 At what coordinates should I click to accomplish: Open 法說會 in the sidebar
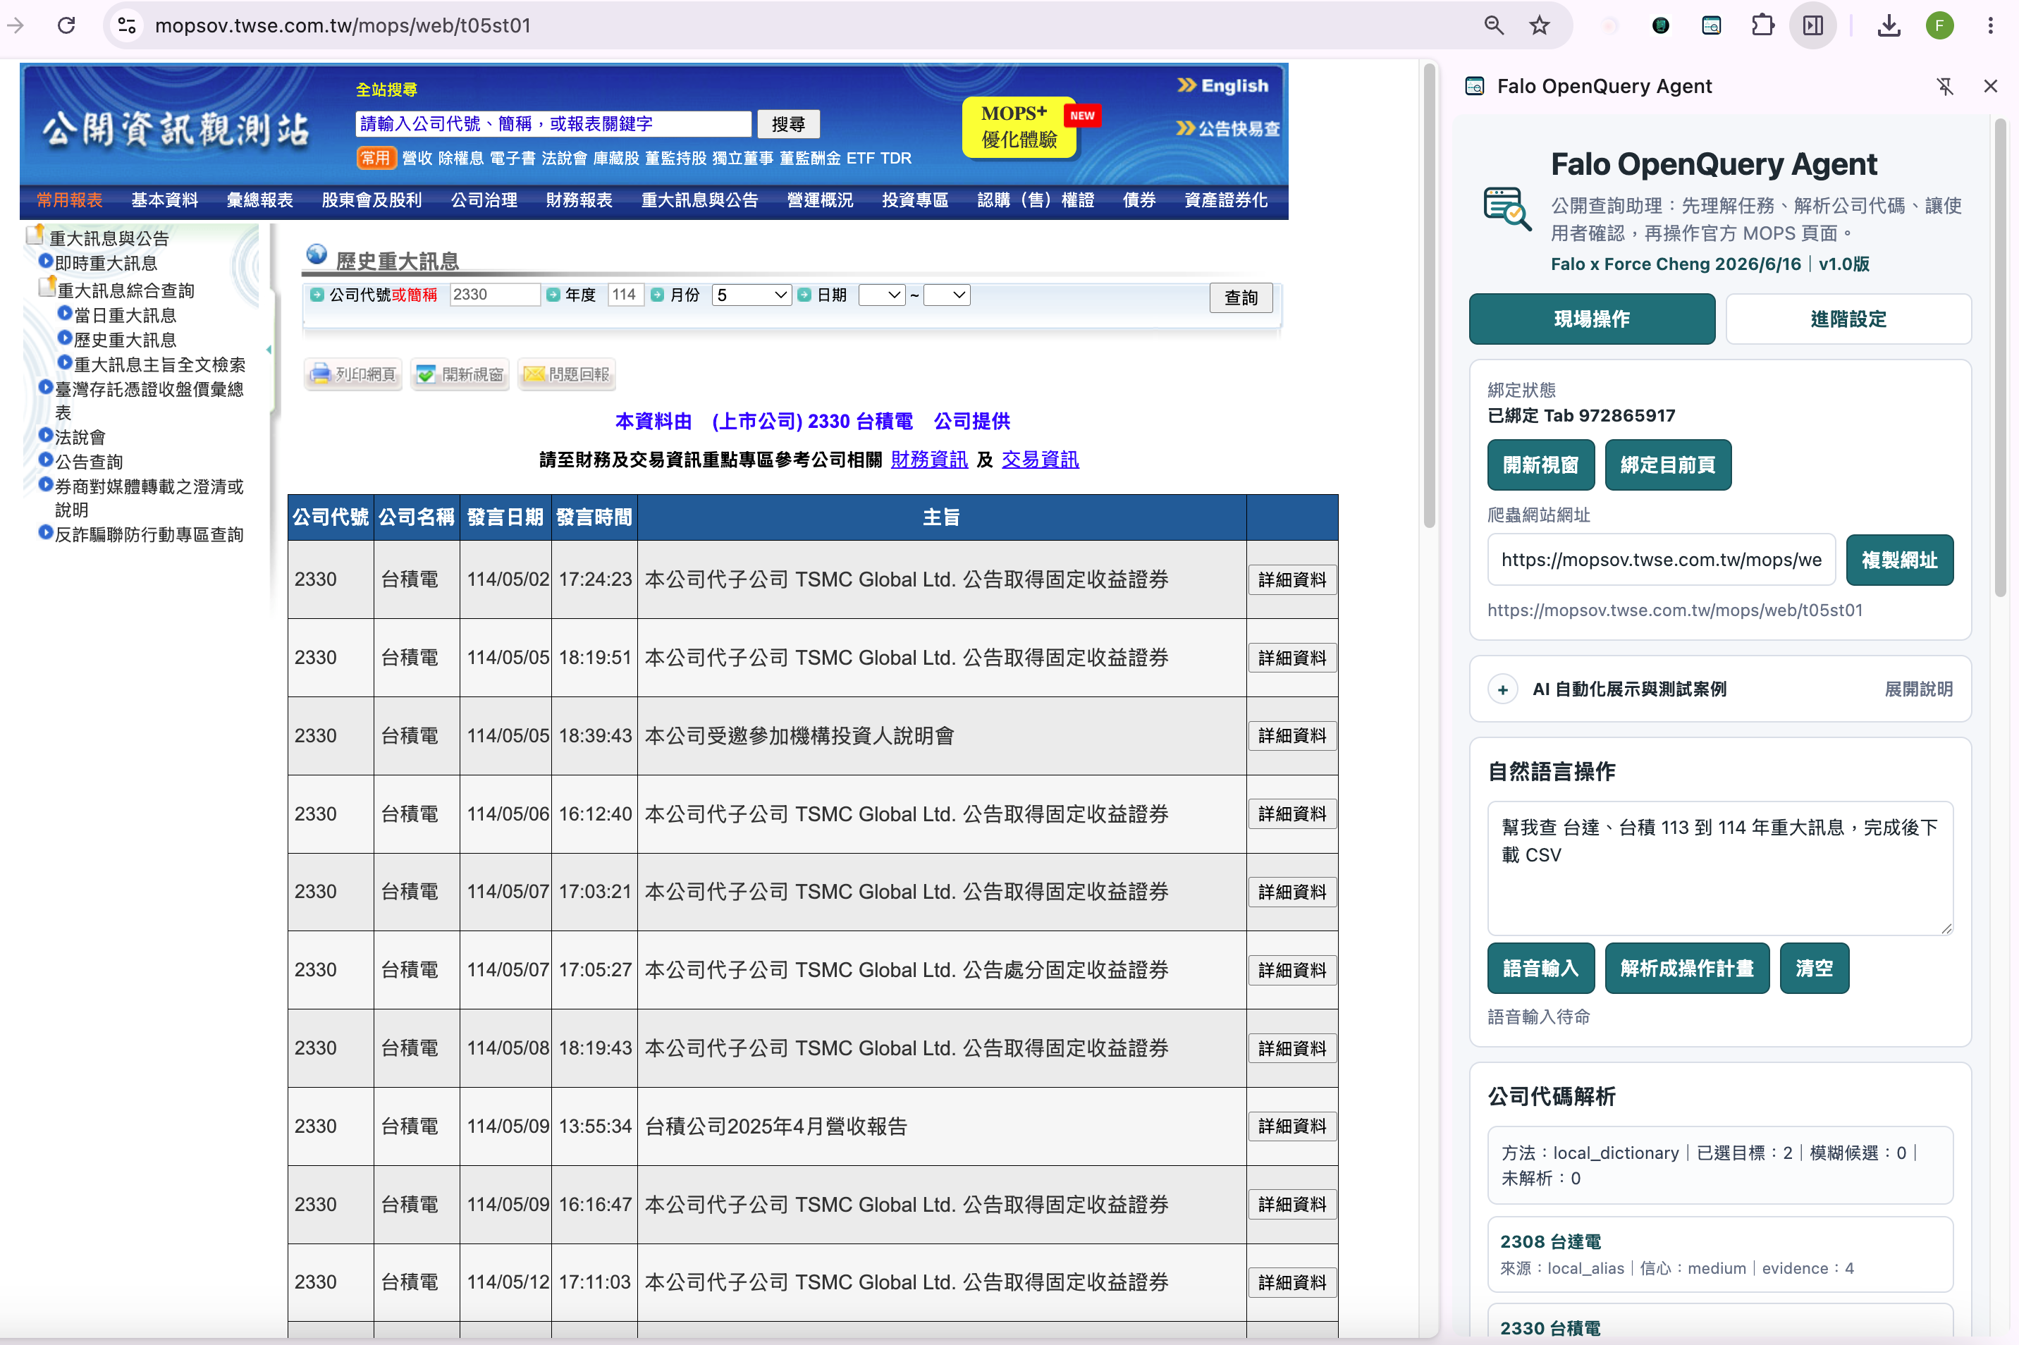[80, 438]
